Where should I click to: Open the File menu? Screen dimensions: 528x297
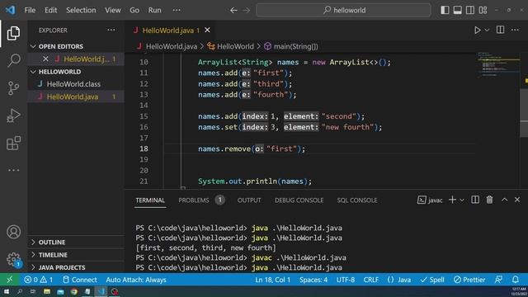pyautogui.click(x=30, y=10)
